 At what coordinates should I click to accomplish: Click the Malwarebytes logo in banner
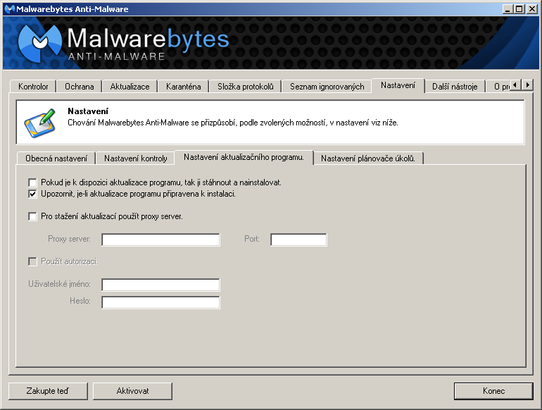(44, 44)
